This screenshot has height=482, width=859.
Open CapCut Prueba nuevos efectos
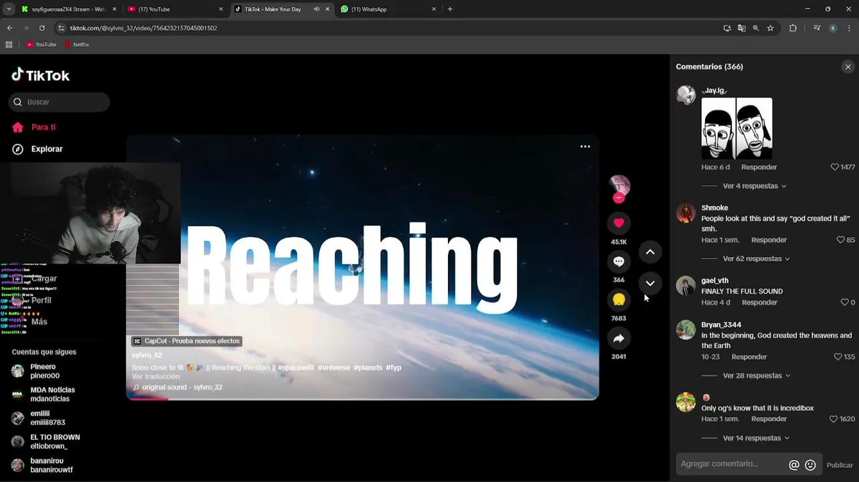pyautogui.click(x=186, y=341)
